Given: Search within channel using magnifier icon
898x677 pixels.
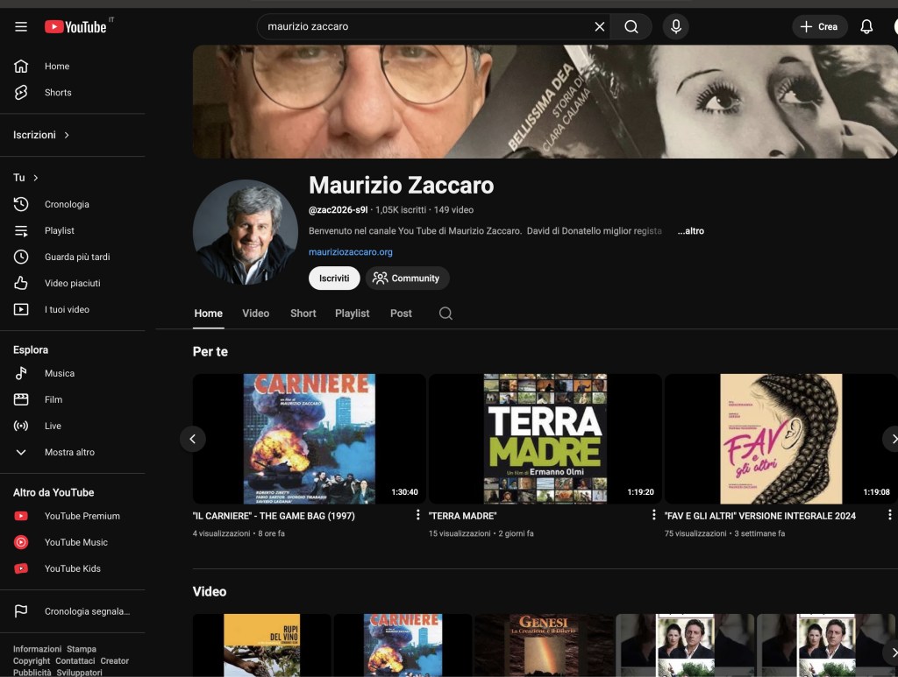Looking at the screenshot, I should tap(445, 314).
